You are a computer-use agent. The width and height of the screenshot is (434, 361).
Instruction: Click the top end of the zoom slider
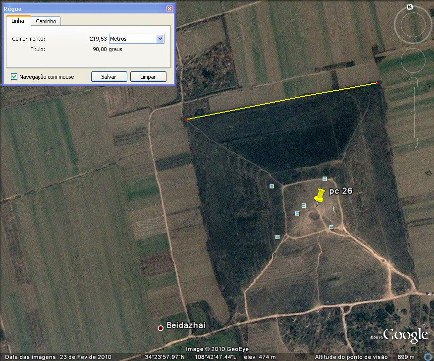coord(413,82)
